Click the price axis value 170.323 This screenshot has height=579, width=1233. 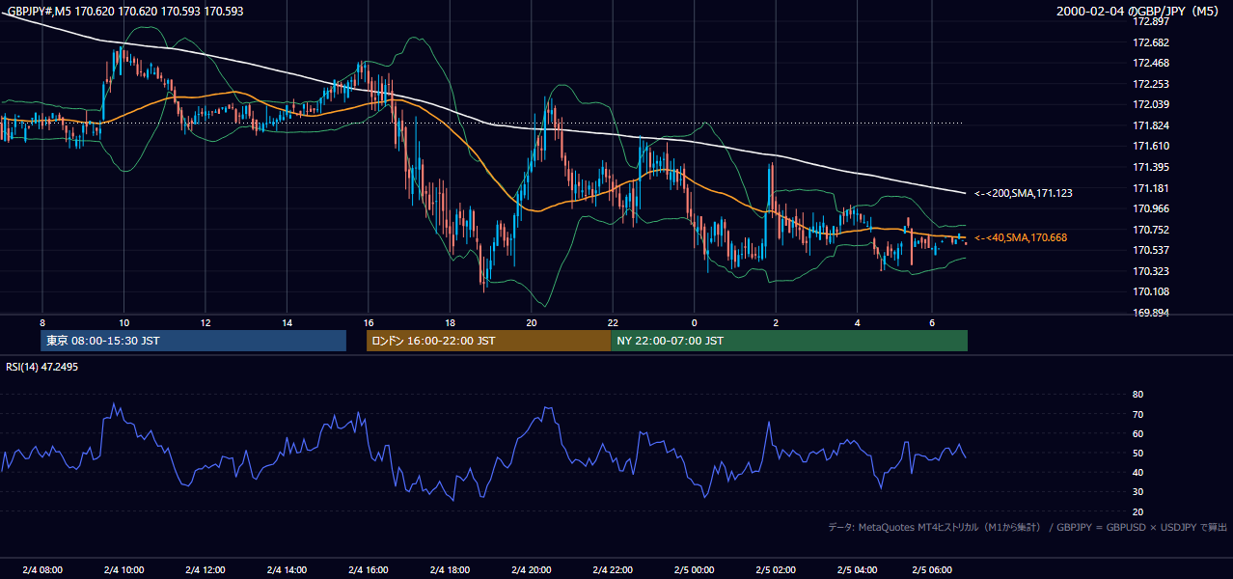pyautogui.click(x=1151, y=271)
